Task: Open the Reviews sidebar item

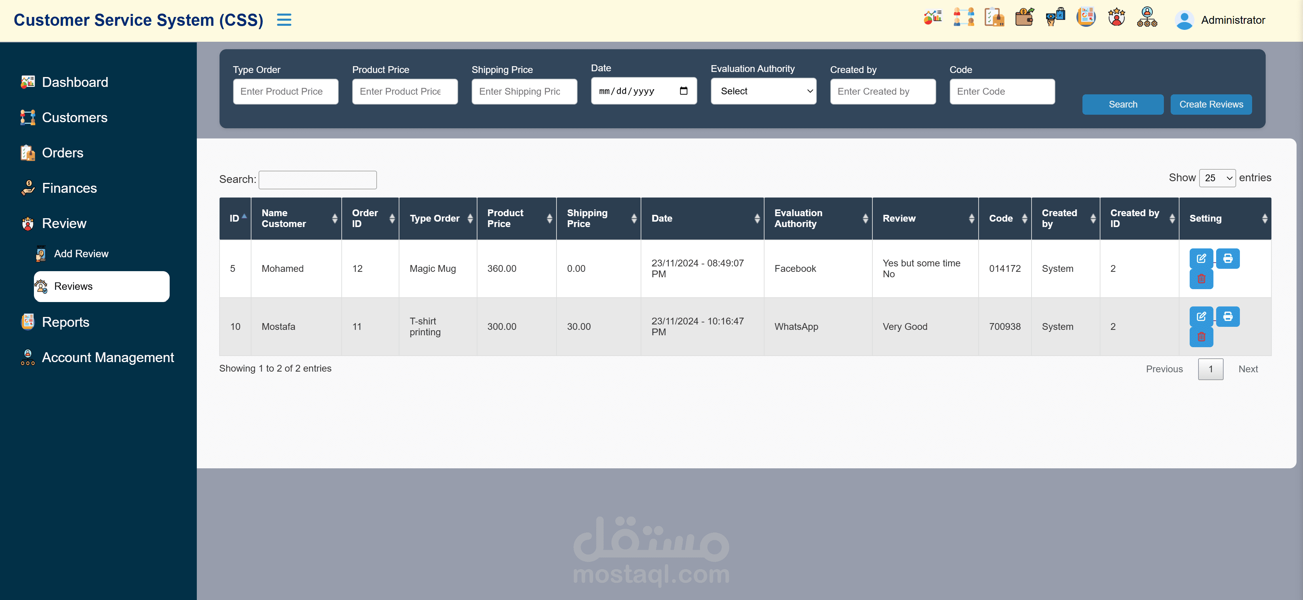Action: pos(73,286)
